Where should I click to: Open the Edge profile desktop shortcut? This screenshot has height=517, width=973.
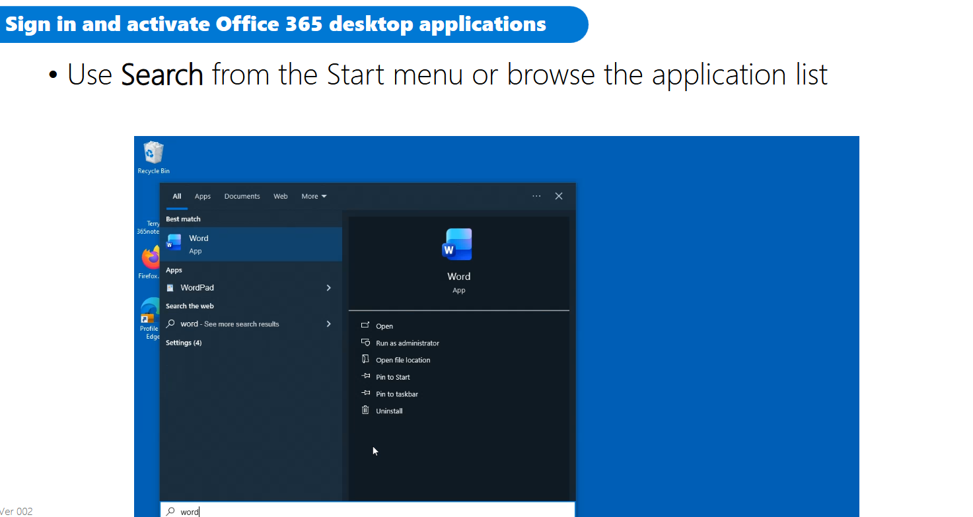151,319
